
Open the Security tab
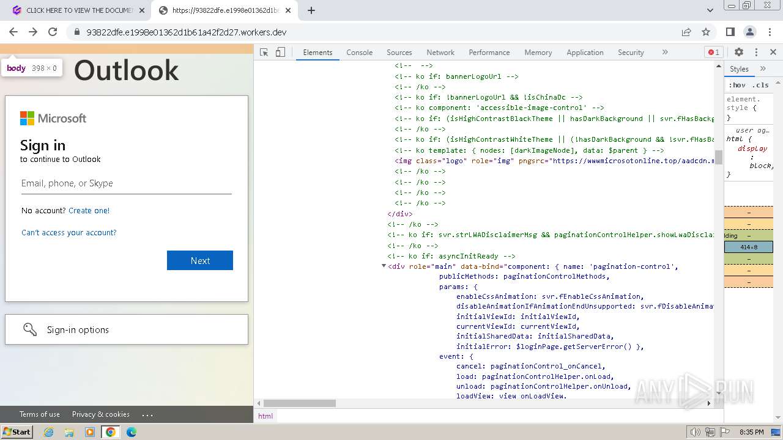tap(631, 53)
